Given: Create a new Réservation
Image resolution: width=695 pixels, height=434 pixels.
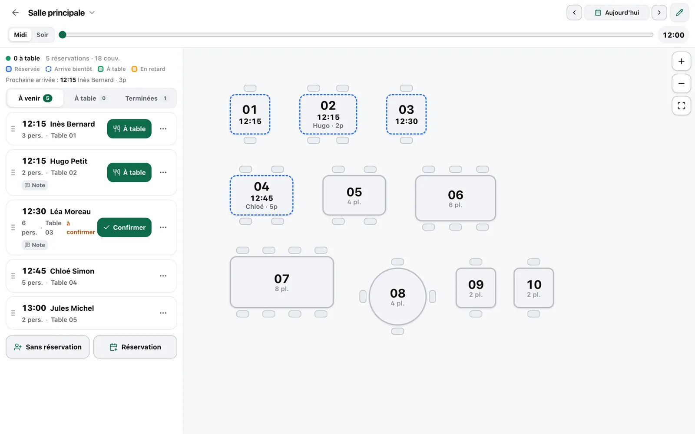Looking at the screenshot, I should click(x=135, y=347).
